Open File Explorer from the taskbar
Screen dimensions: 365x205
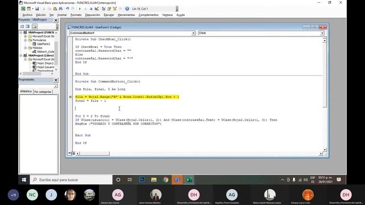tap(153, 180)
